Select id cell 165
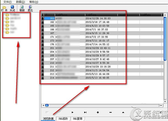168x121 pixels. tap(49, 26)
